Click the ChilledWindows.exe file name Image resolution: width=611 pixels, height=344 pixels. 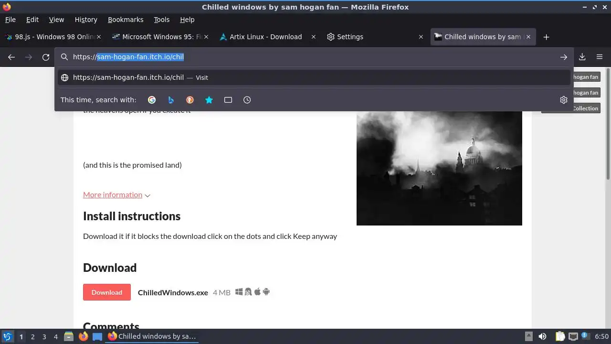[x=173, y=292]
